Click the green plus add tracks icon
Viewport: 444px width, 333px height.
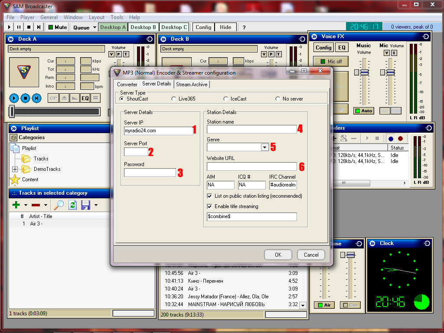tap(16, 205)
